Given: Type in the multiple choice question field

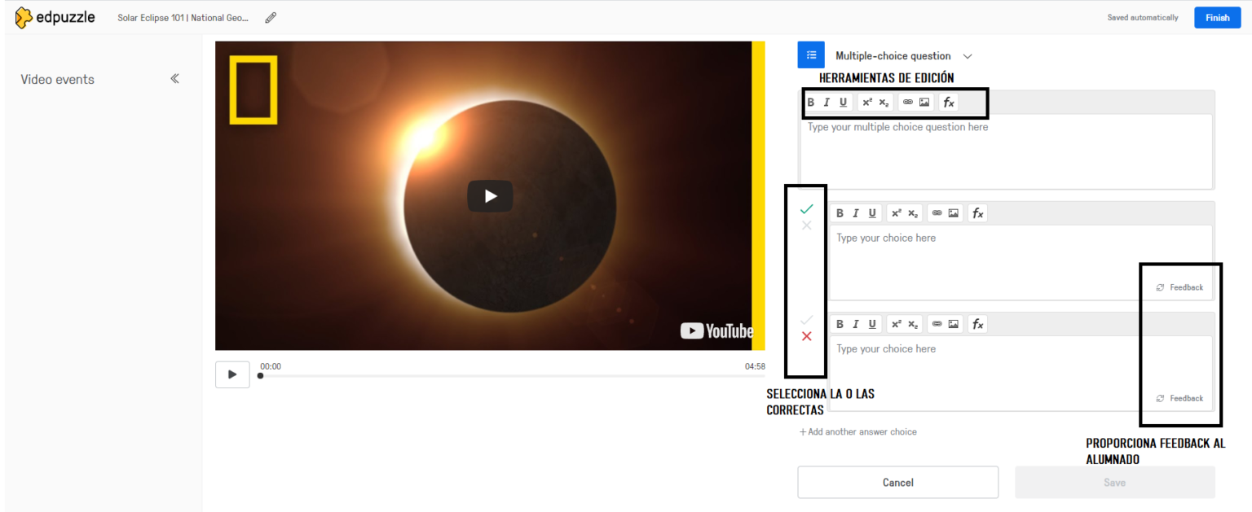Looking at the screenshot, I should pos(1006,151).
